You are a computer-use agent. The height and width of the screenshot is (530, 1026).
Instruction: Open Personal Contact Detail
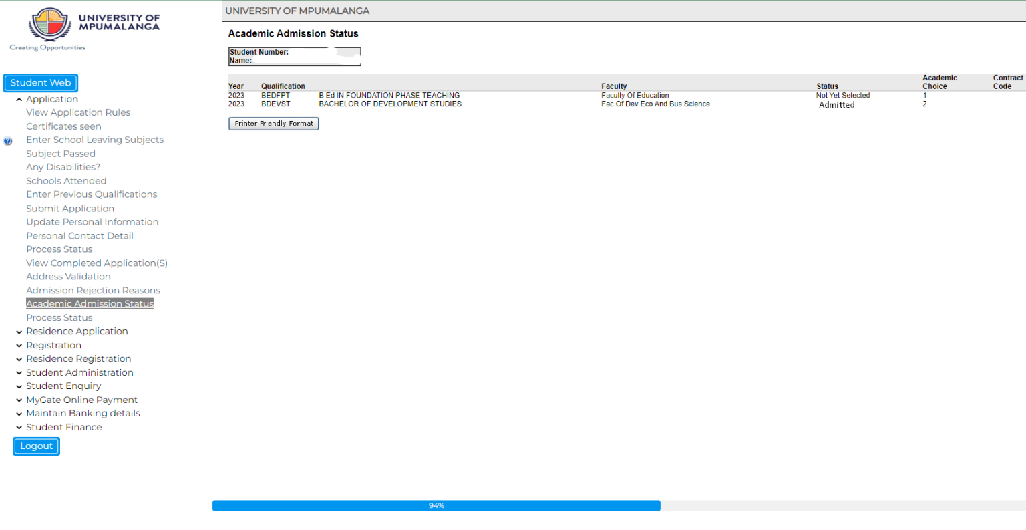(79, 236)
